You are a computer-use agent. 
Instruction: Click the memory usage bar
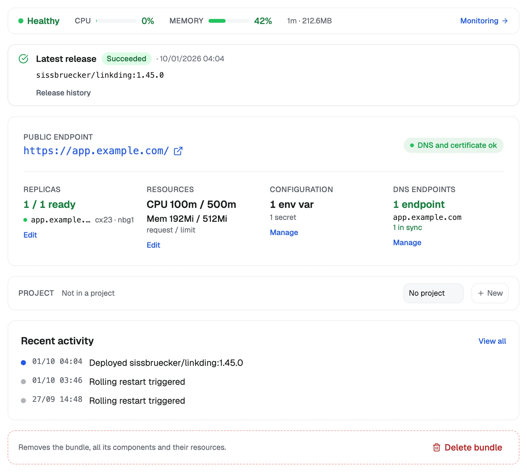pyautogui.click(x=229, y=21)
